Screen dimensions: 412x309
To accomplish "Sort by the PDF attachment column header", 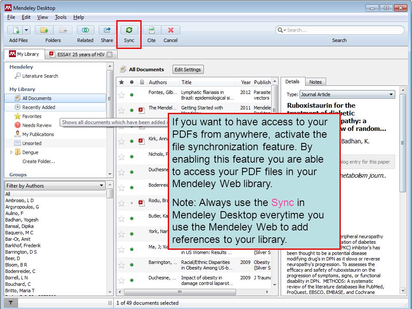I will pos(142,82).
